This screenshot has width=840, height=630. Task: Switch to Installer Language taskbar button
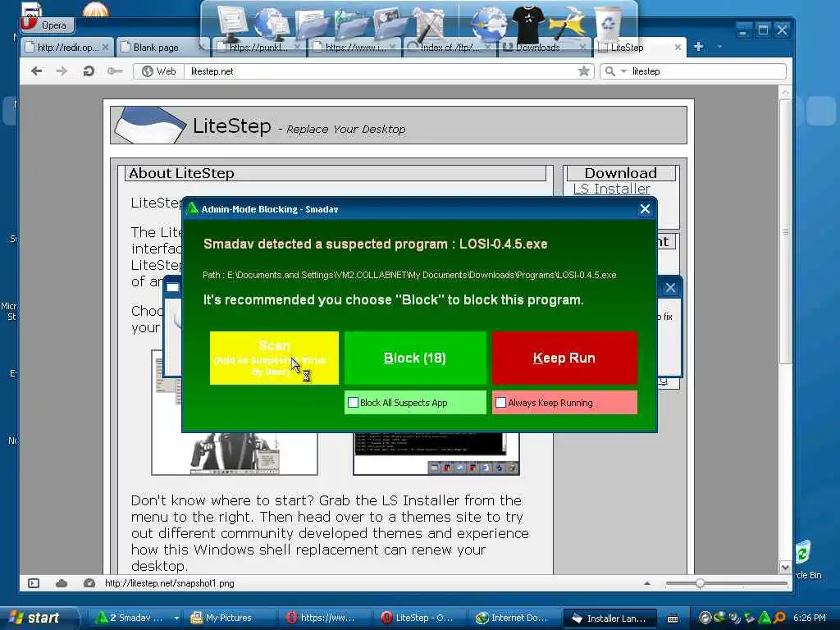coord(610,618)
